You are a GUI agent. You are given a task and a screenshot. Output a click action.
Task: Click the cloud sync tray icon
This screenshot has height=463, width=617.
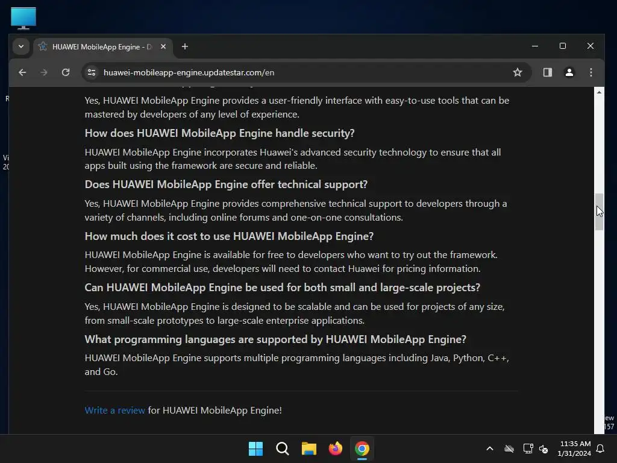pyautogui.click(x=509, y=449)
